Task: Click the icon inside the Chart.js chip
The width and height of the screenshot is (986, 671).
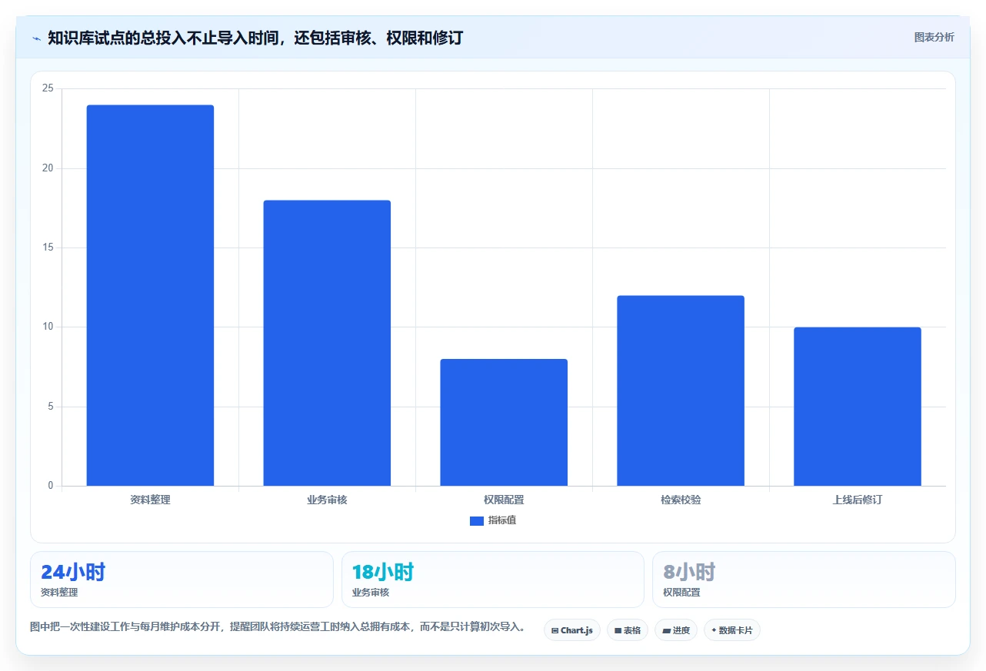Action: coord(555,630)
